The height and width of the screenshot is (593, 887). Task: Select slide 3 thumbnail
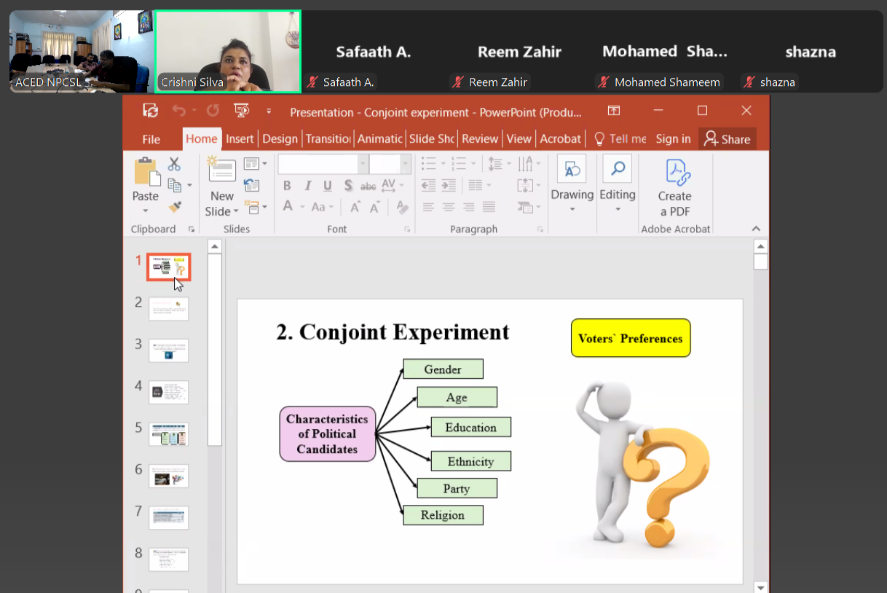[x=169, y=350]
